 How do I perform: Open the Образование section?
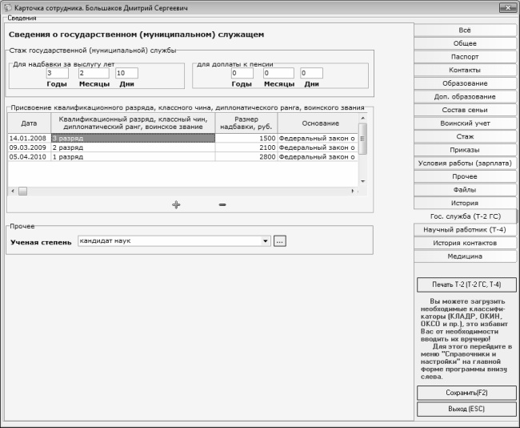pos(465,83)
